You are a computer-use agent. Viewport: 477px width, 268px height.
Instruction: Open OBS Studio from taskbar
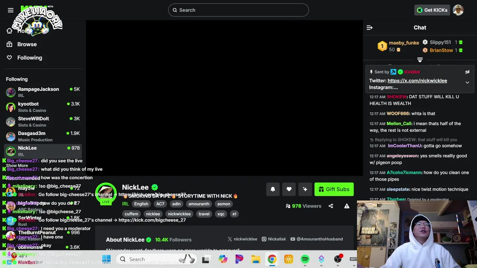[338, 259]
